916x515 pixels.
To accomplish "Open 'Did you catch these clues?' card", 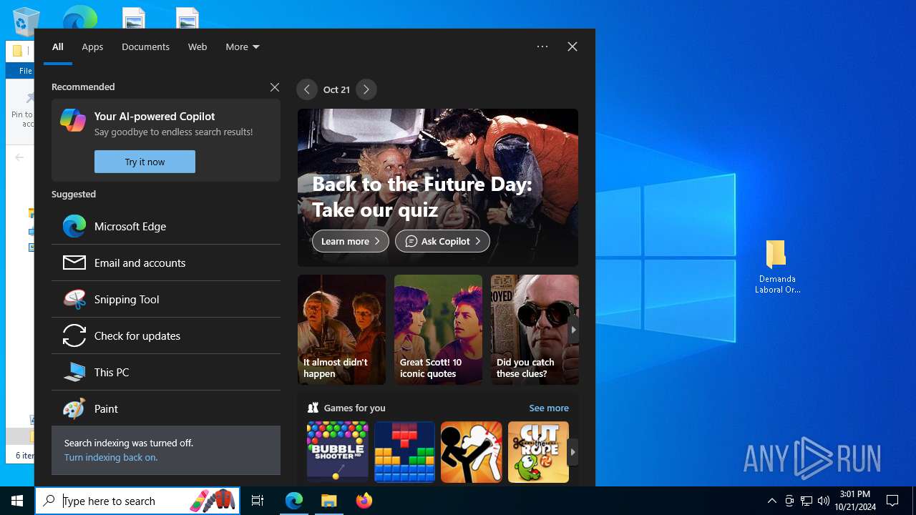I will [535, 330].
